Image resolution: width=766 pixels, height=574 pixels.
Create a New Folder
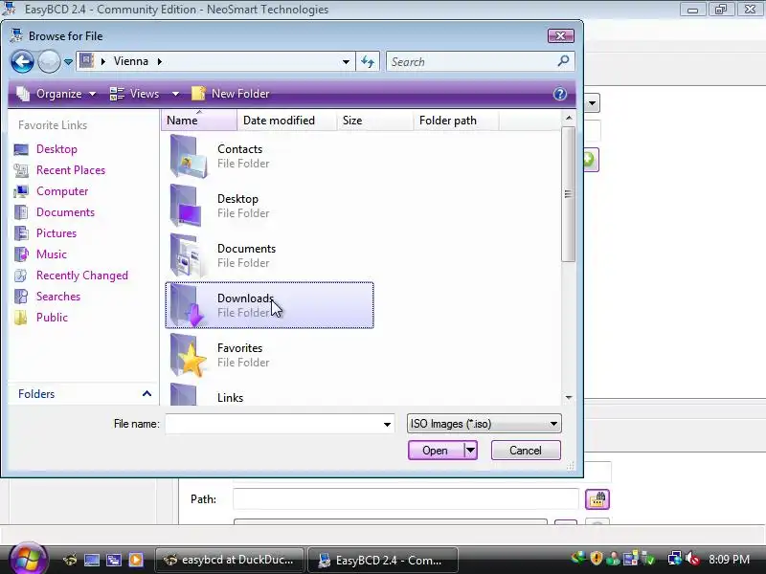pyautogui.click(x=231, y=94)
